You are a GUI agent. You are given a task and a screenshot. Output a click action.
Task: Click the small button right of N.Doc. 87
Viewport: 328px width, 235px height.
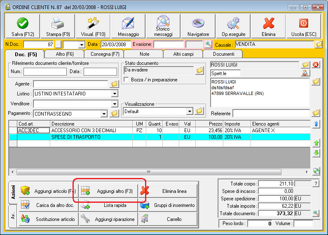click(58, 45)
